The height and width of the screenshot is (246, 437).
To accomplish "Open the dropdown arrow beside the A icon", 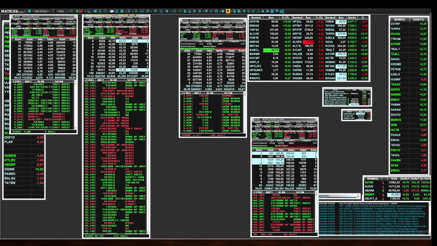I will click(139, 11).
